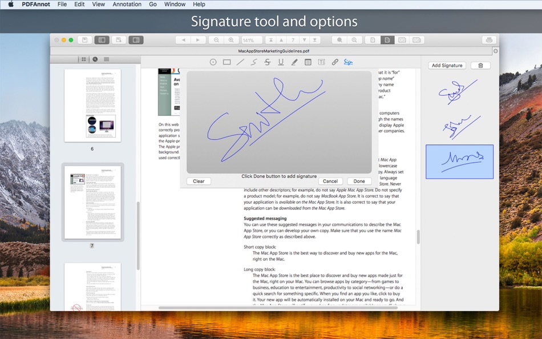Select the underline text tool
542x339 pixels.
281,62
